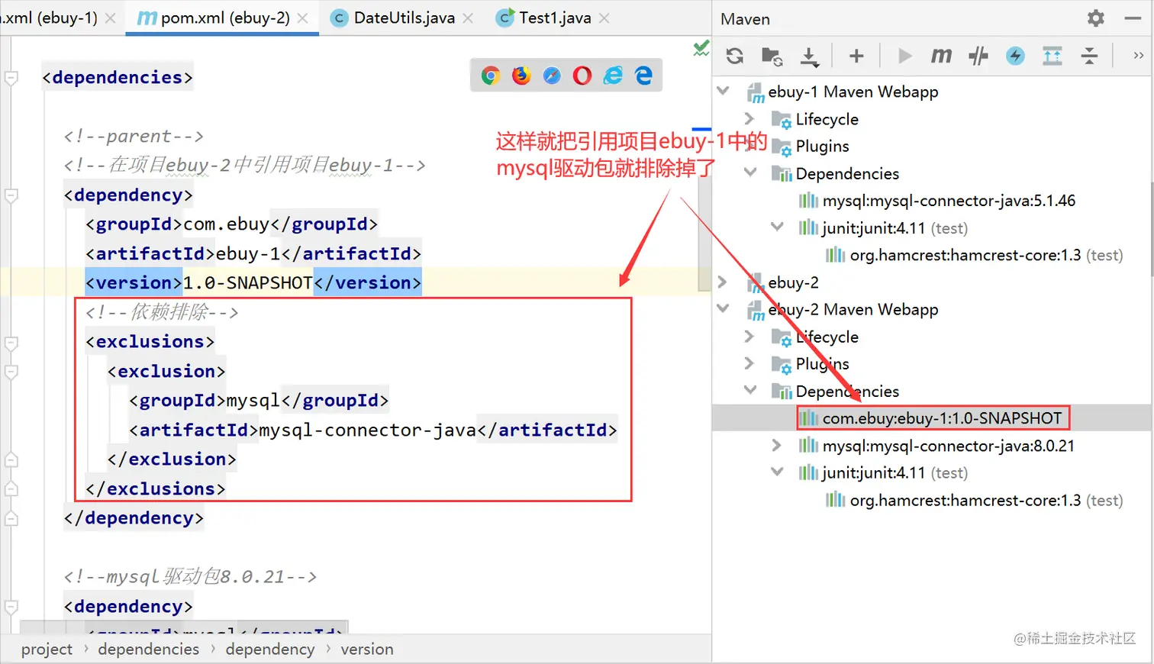This screenshot has width=1154, height=664.
Task: Show more Maven toolbar actions
Action: click(x=1138, y=56)
